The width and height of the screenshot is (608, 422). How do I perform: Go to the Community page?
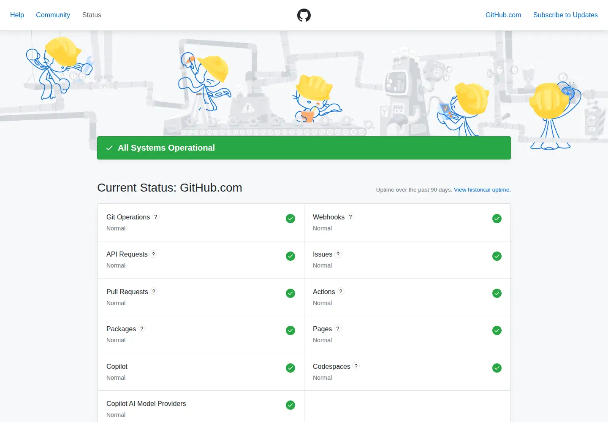53,15
